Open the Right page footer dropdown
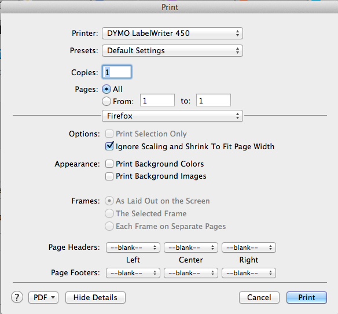Viewport: 338px width, 314px height. point(249,273)
